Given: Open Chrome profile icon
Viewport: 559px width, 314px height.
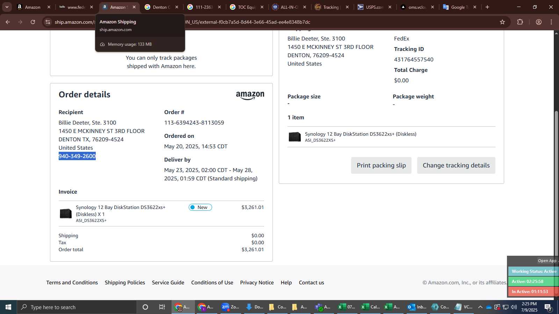Looking at the screenshot, I should (x=539, y=22).
